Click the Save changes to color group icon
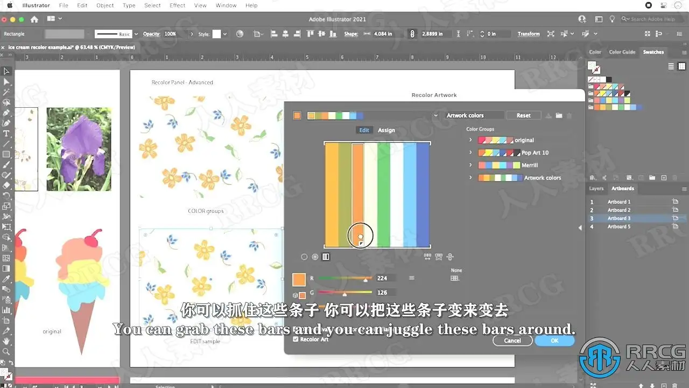 tap(549, 115)
